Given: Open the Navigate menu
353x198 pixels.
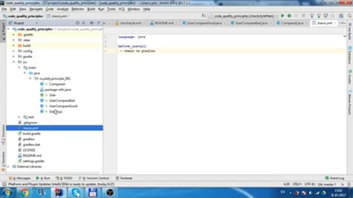Looking at the screenshot, I should tap(36, 9).
